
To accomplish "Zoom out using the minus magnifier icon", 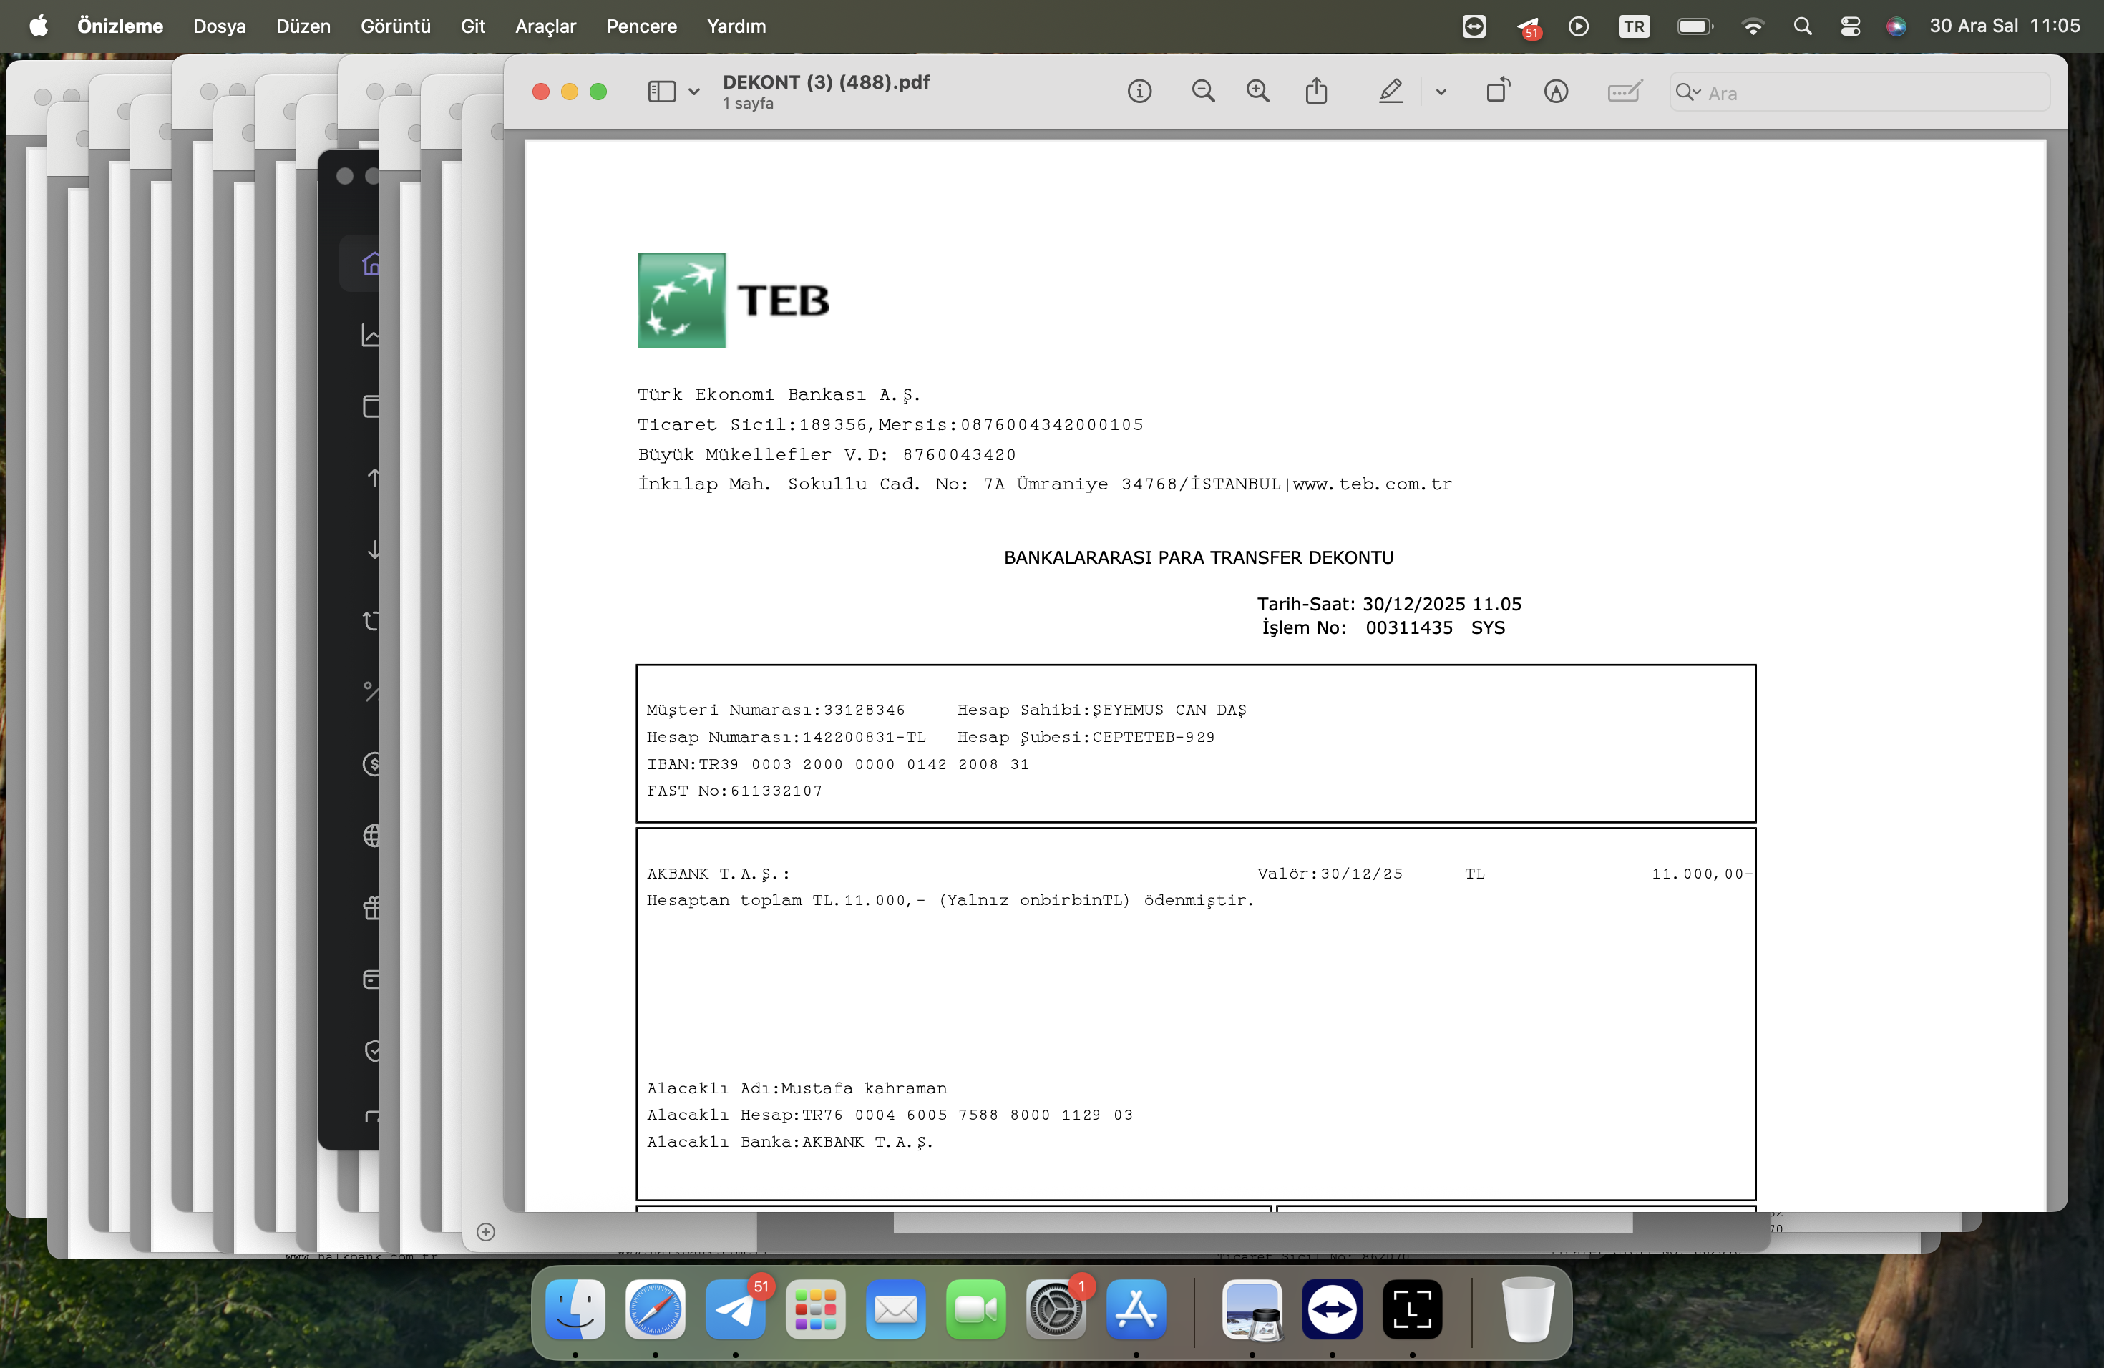I will [1202, 91].
